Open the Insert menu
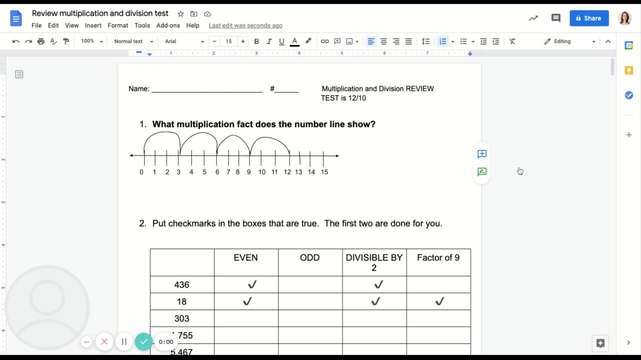Screen dimensions: 641x360 (93, 25)
